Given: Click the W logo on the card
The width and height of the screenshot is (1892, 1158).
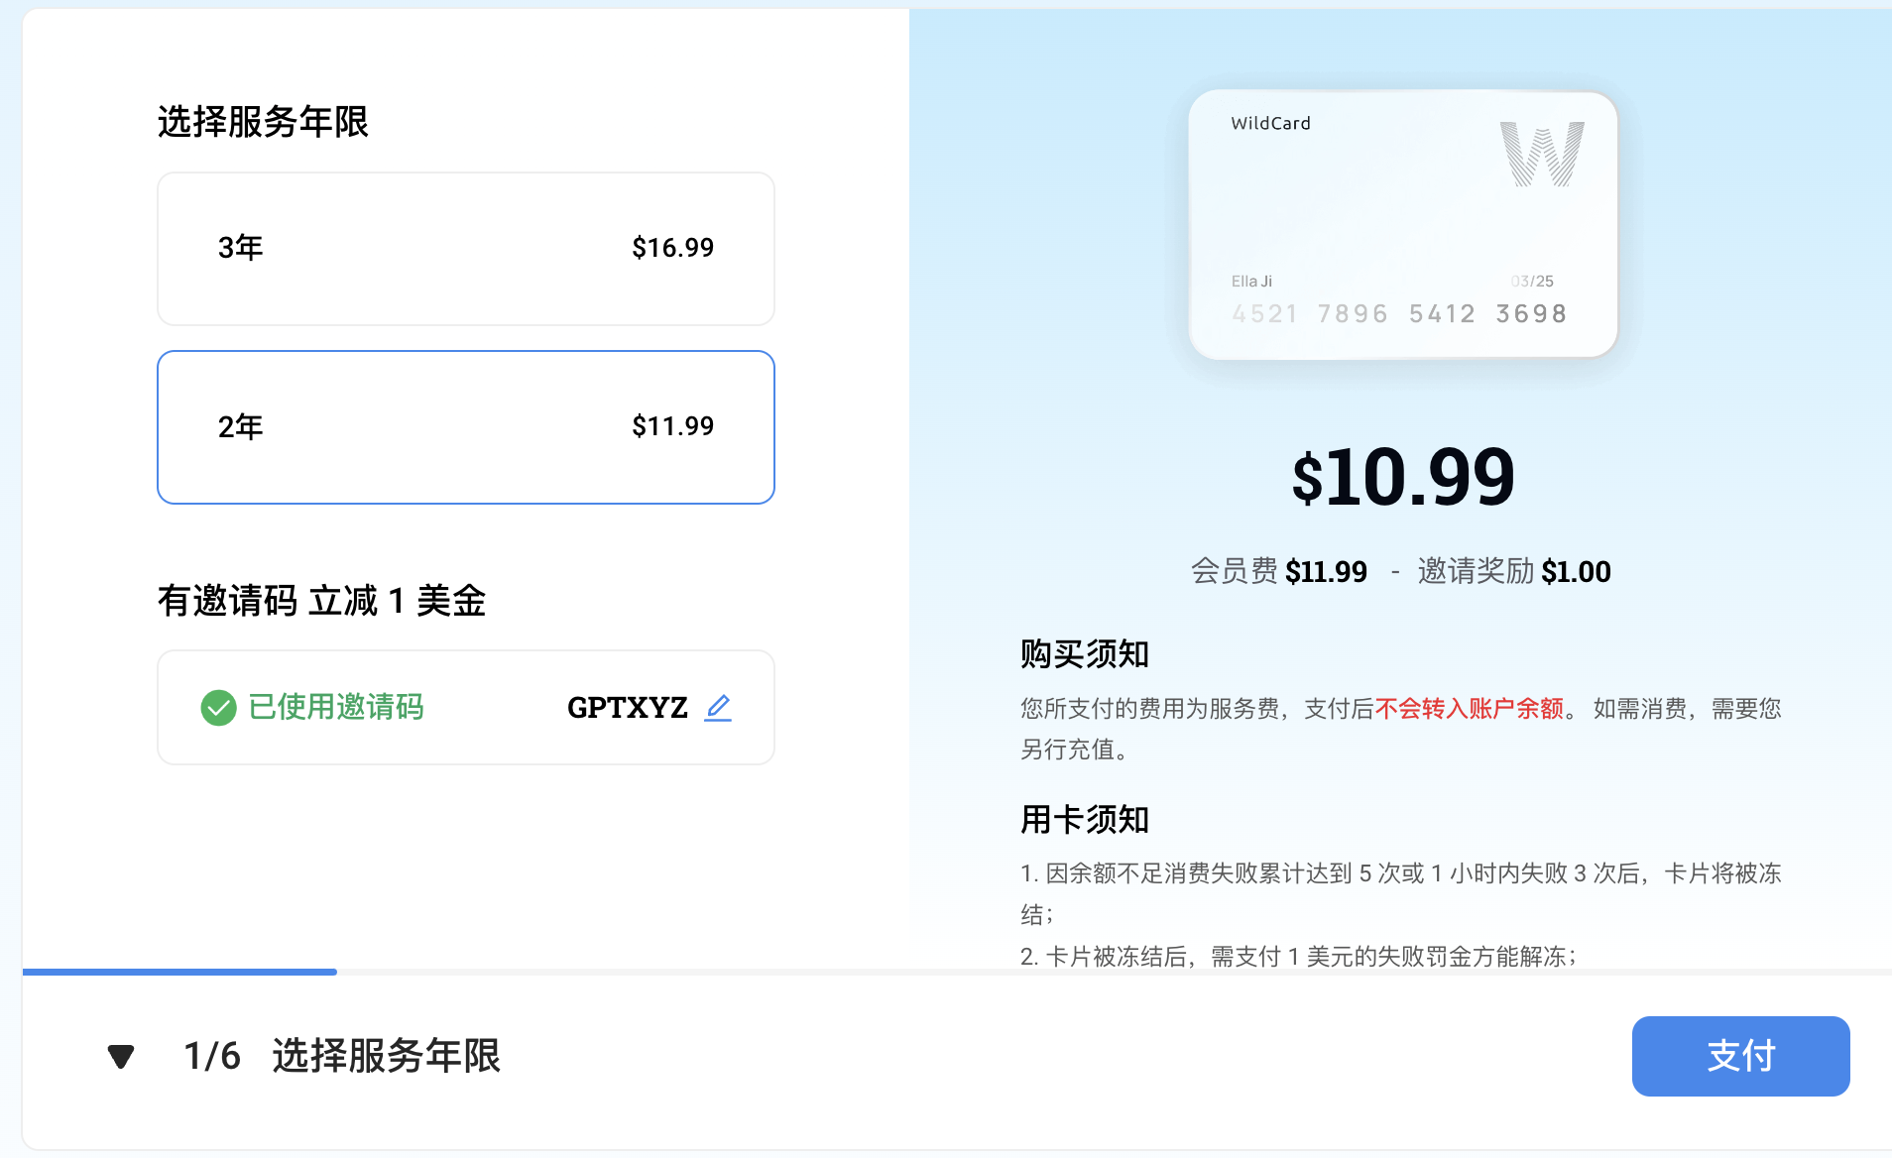Looking at the screenshot, I should 1541,155.
